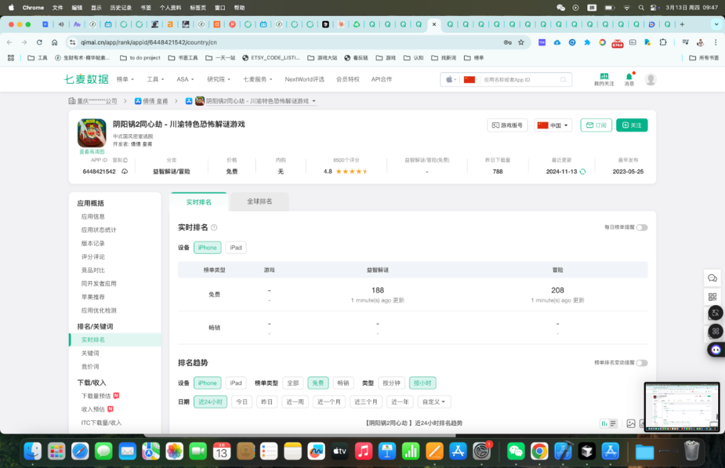Viewport: 725px width, 468px height.
Task: Open Safari from the Dock
Action: pos(80,451)
